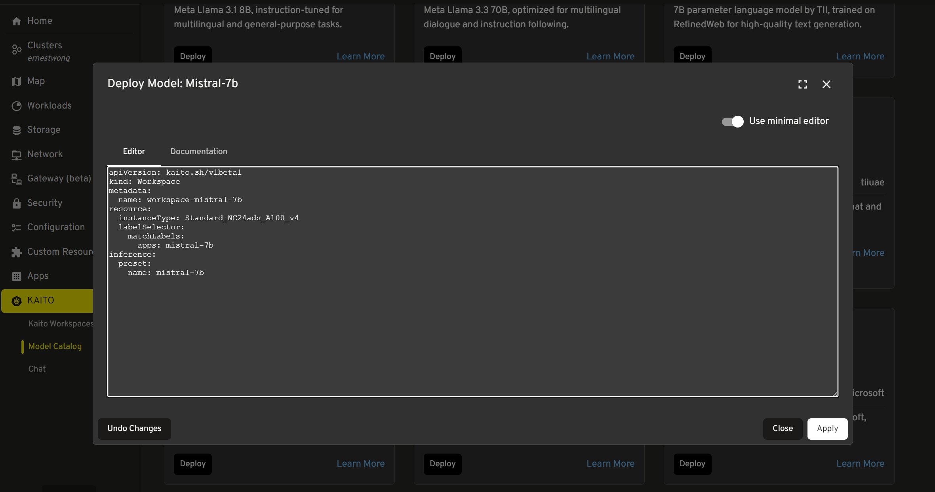Click the 'Deploy Model: Mistral-7b' title

[173, 84]
